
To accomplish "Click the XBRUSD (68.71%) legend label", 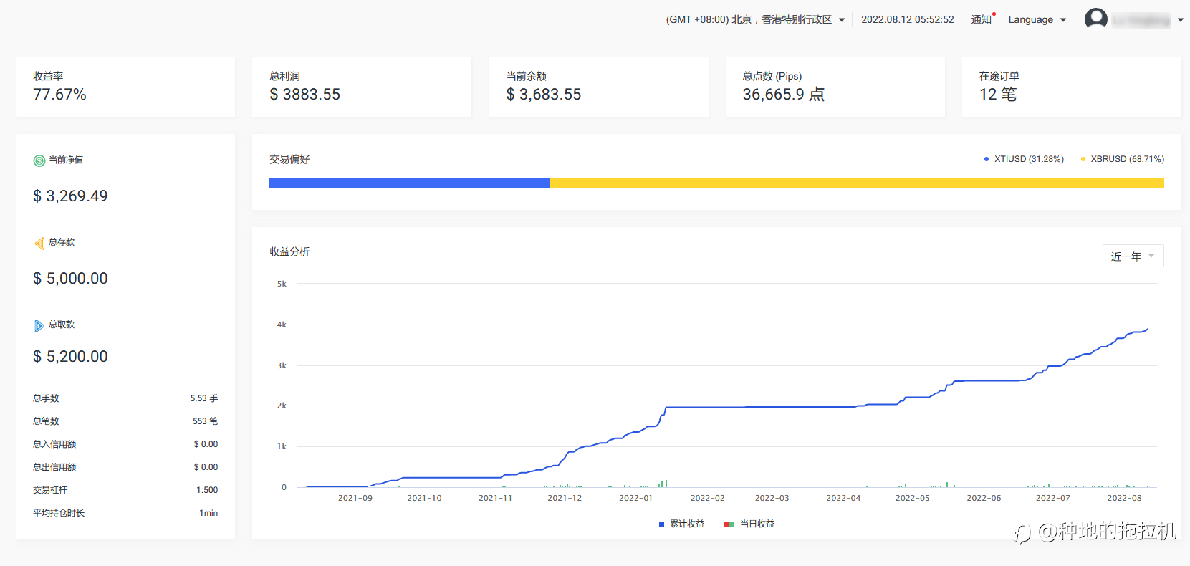I will point(1128,159).
